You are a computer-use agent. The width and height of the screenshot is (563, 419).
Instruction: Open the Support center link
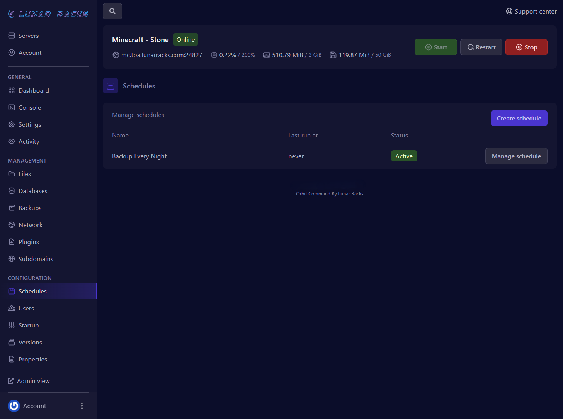pos(531,12)
